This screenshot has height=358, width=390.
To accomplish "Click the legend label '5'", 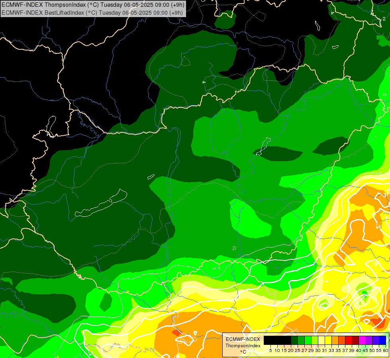I will (x=270, y=350).
